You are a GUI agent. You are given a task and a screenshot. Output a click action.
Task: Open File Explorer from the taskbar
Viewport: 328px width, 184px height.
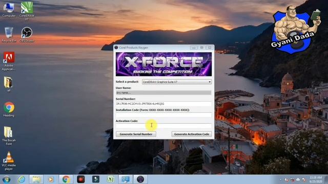pyautogui.click(x=36, y=179)
